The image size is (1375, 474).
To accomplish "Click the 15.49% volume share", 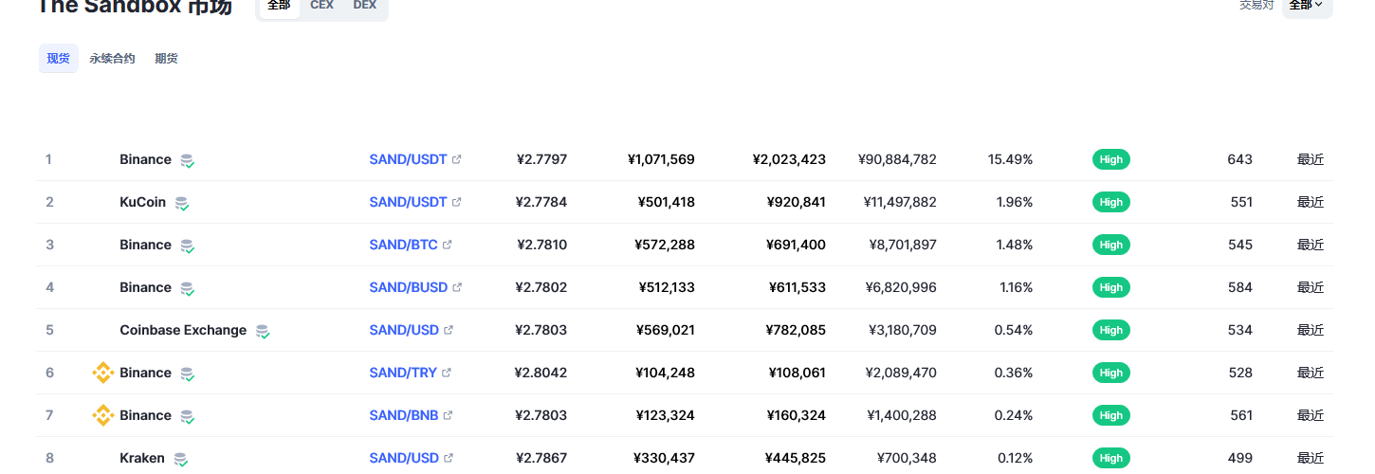I will pyautogui.click(x=1010, y=159).
